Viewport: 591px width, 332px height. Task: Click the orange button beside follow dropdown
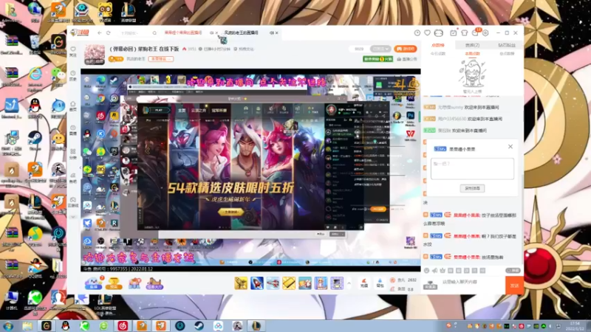tap(405, 49)
